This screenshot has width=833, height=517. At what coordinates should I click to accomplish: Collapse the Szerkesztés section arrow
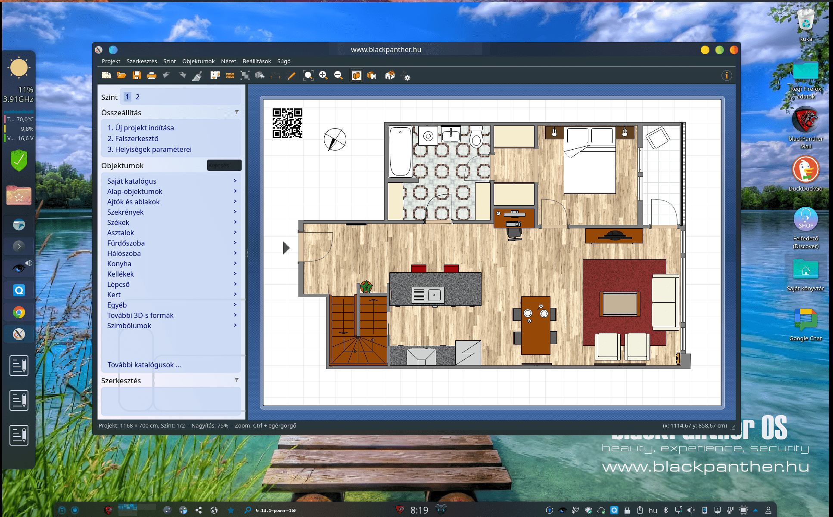click(236, 380)
